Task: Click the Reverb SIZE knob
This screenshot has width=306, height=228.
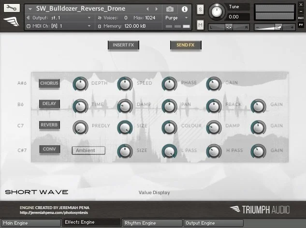Action: click(x=125, y=127)
